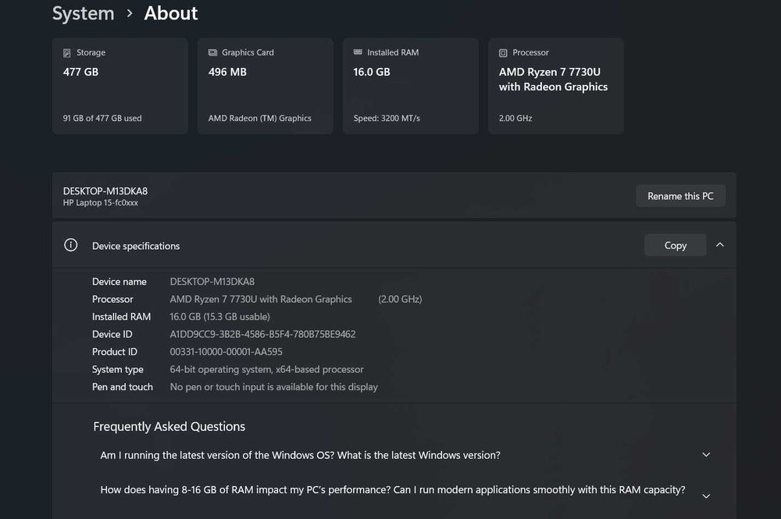
Task: Click the Storage icon in the top card
Action: pos(67,53)
